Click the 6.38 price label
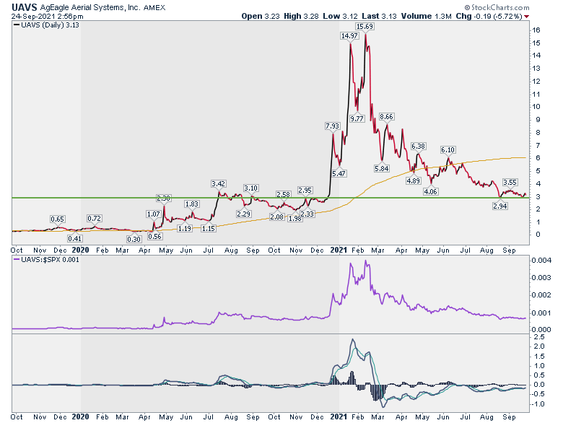This screenshot has height=423, width=563. pos(418,146)
